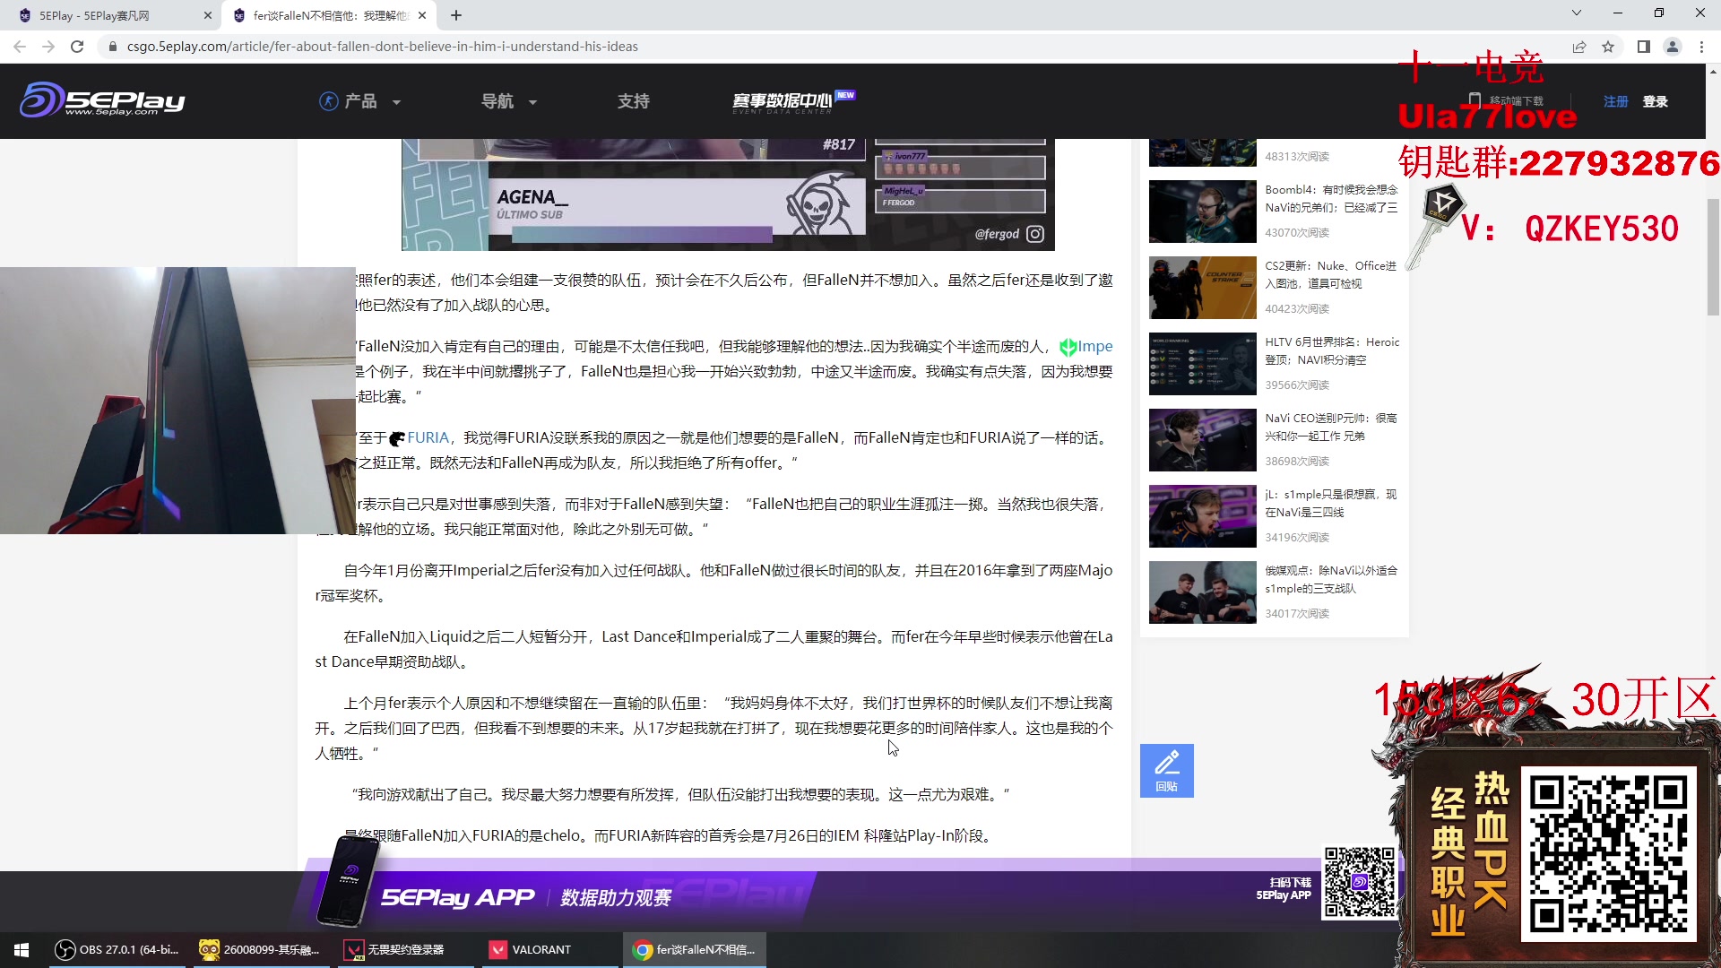Image resolution: width=1721 pixels, height=968 pixels.
Task: Open 26008099 app in taskbar
Action: click(x=261, y=949)
